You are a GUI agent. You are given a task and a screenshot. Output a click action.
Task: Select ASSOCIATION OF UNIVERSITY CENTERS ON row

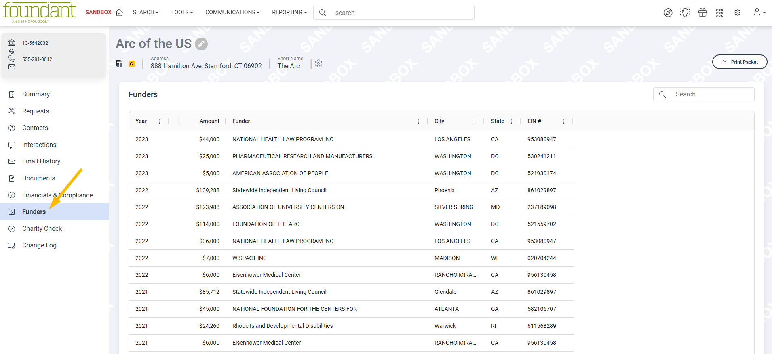[x=351, y=207]
